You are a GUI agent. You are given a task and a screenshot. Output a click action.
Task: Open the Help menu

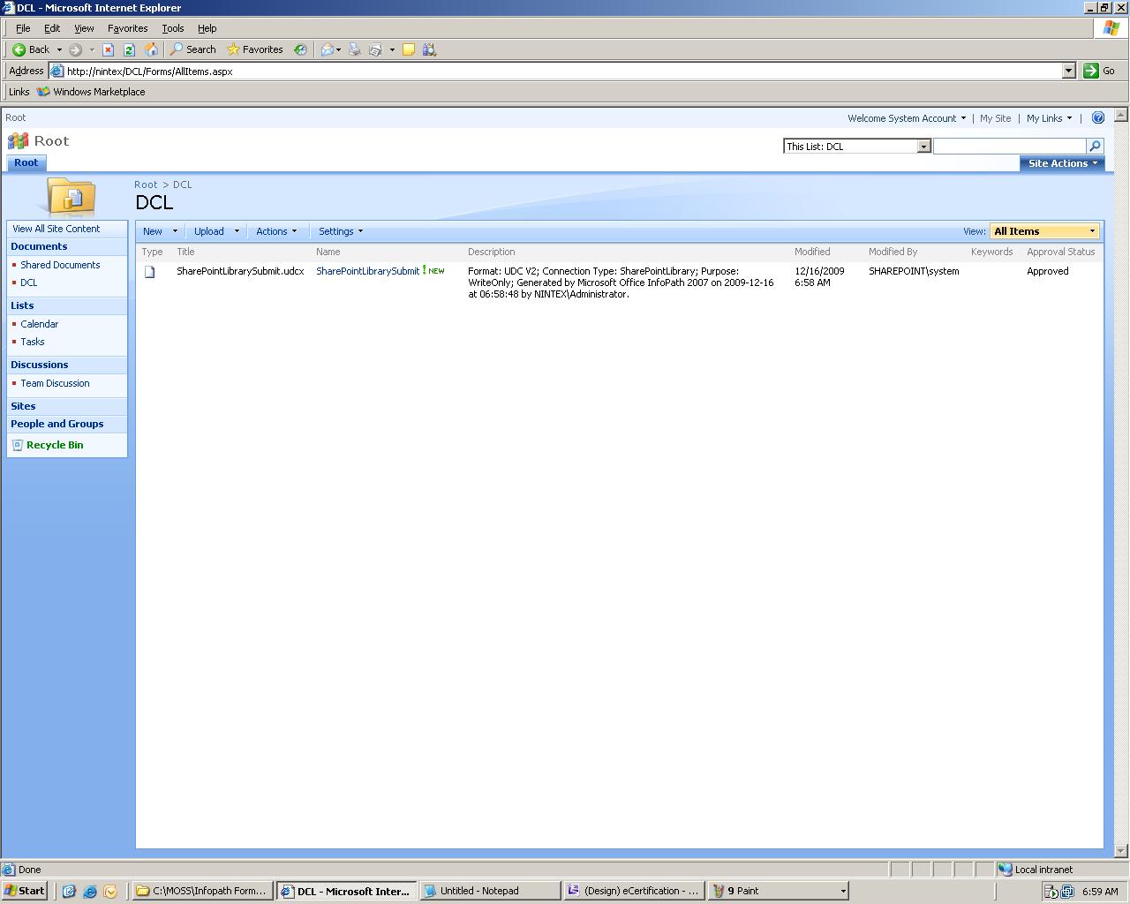pos(207,28)
